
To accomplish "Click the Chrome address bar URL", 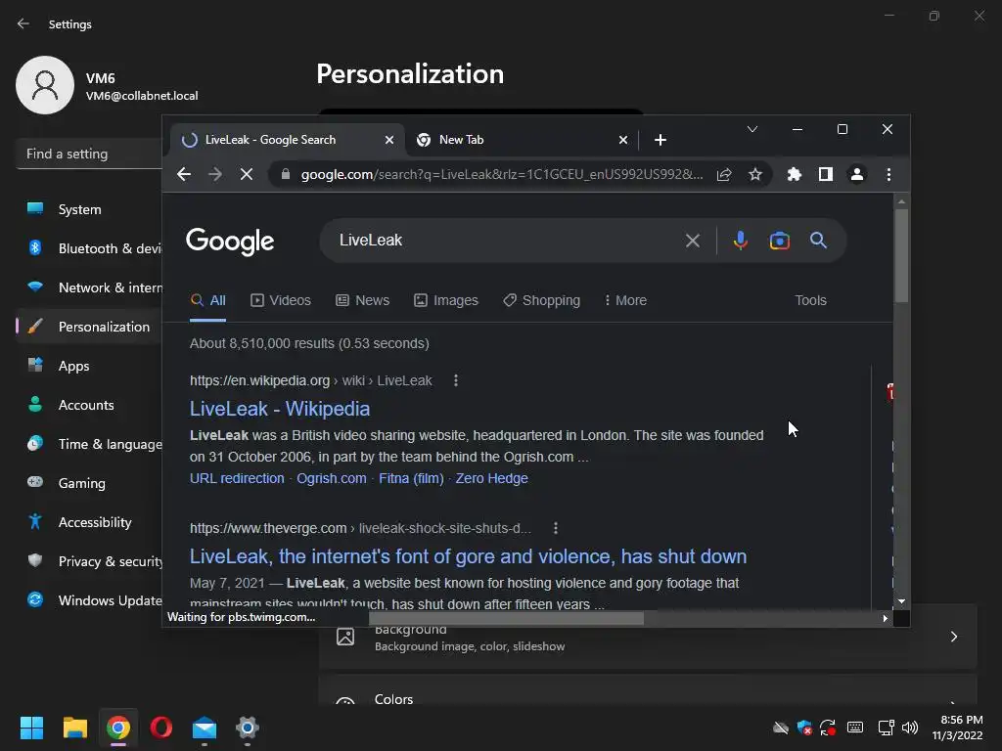I will coord(502,174).
